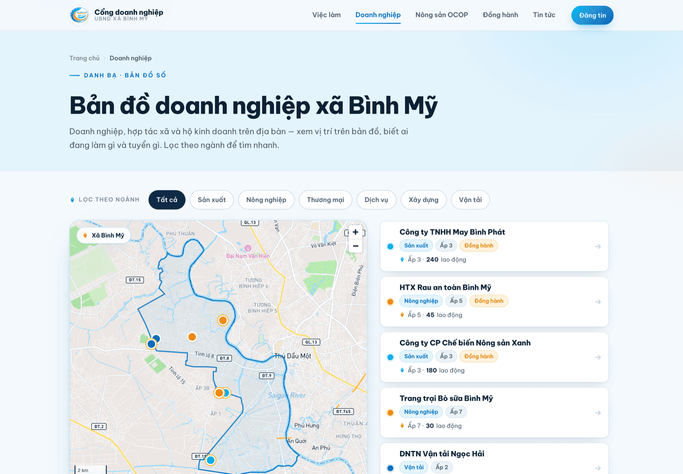Click arrow on Trang trại Bò sữa Bình Mỹ card
Viewport: 683px width, 474px height.
click(x=598, y=413)
